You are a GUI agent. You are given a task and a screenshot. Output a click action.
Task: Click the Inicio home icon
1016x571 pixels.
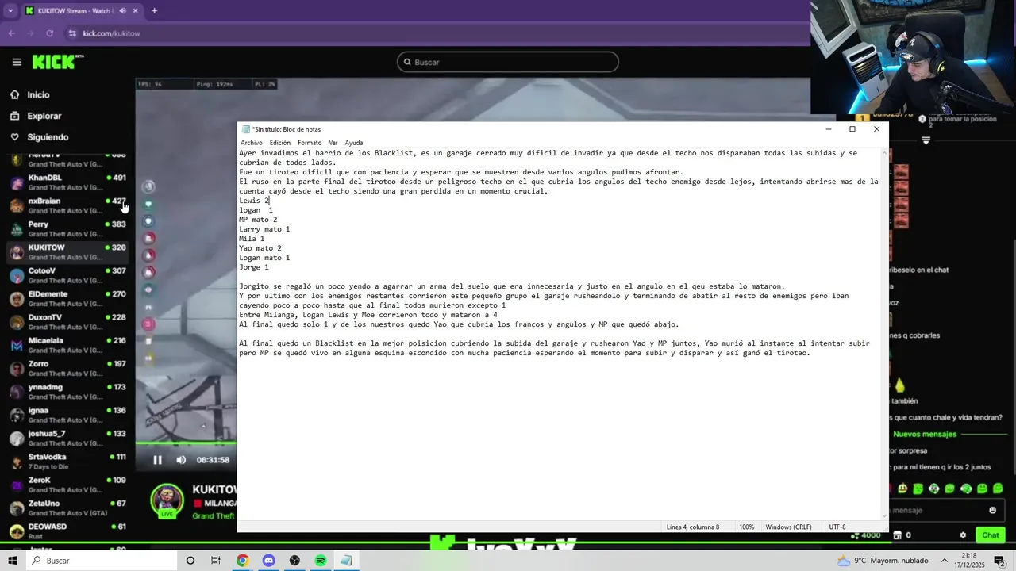14,94
